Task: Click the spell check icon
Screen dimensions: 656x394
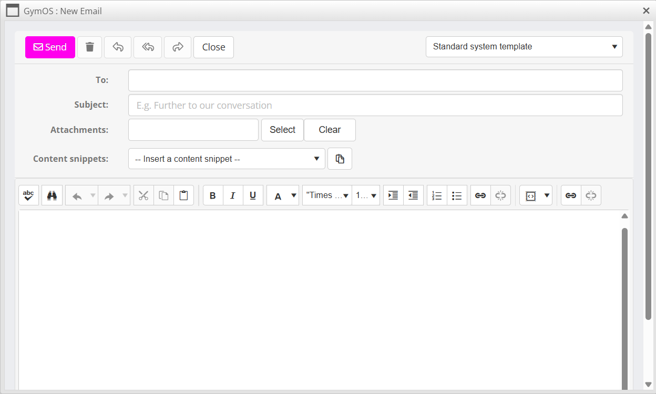Action: pos(28,195)
